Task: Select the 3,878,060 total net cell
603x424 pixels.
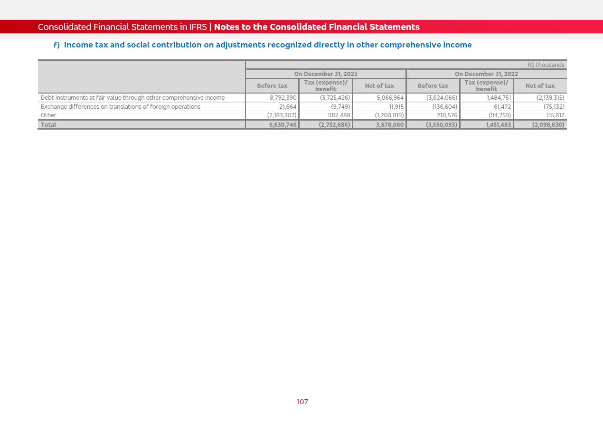Action: [389, 125]
